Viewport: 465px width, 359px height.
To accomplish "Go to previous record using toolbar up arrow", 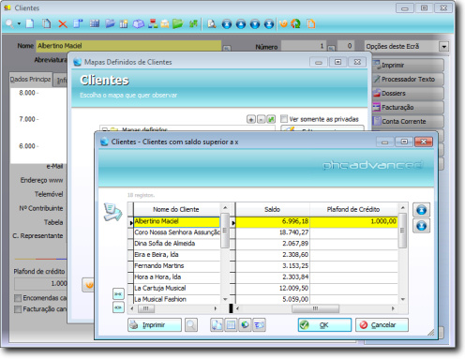I will coord(241,24).
